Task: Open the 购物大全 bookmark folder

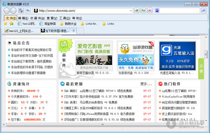Action: [x=68, y=24]
